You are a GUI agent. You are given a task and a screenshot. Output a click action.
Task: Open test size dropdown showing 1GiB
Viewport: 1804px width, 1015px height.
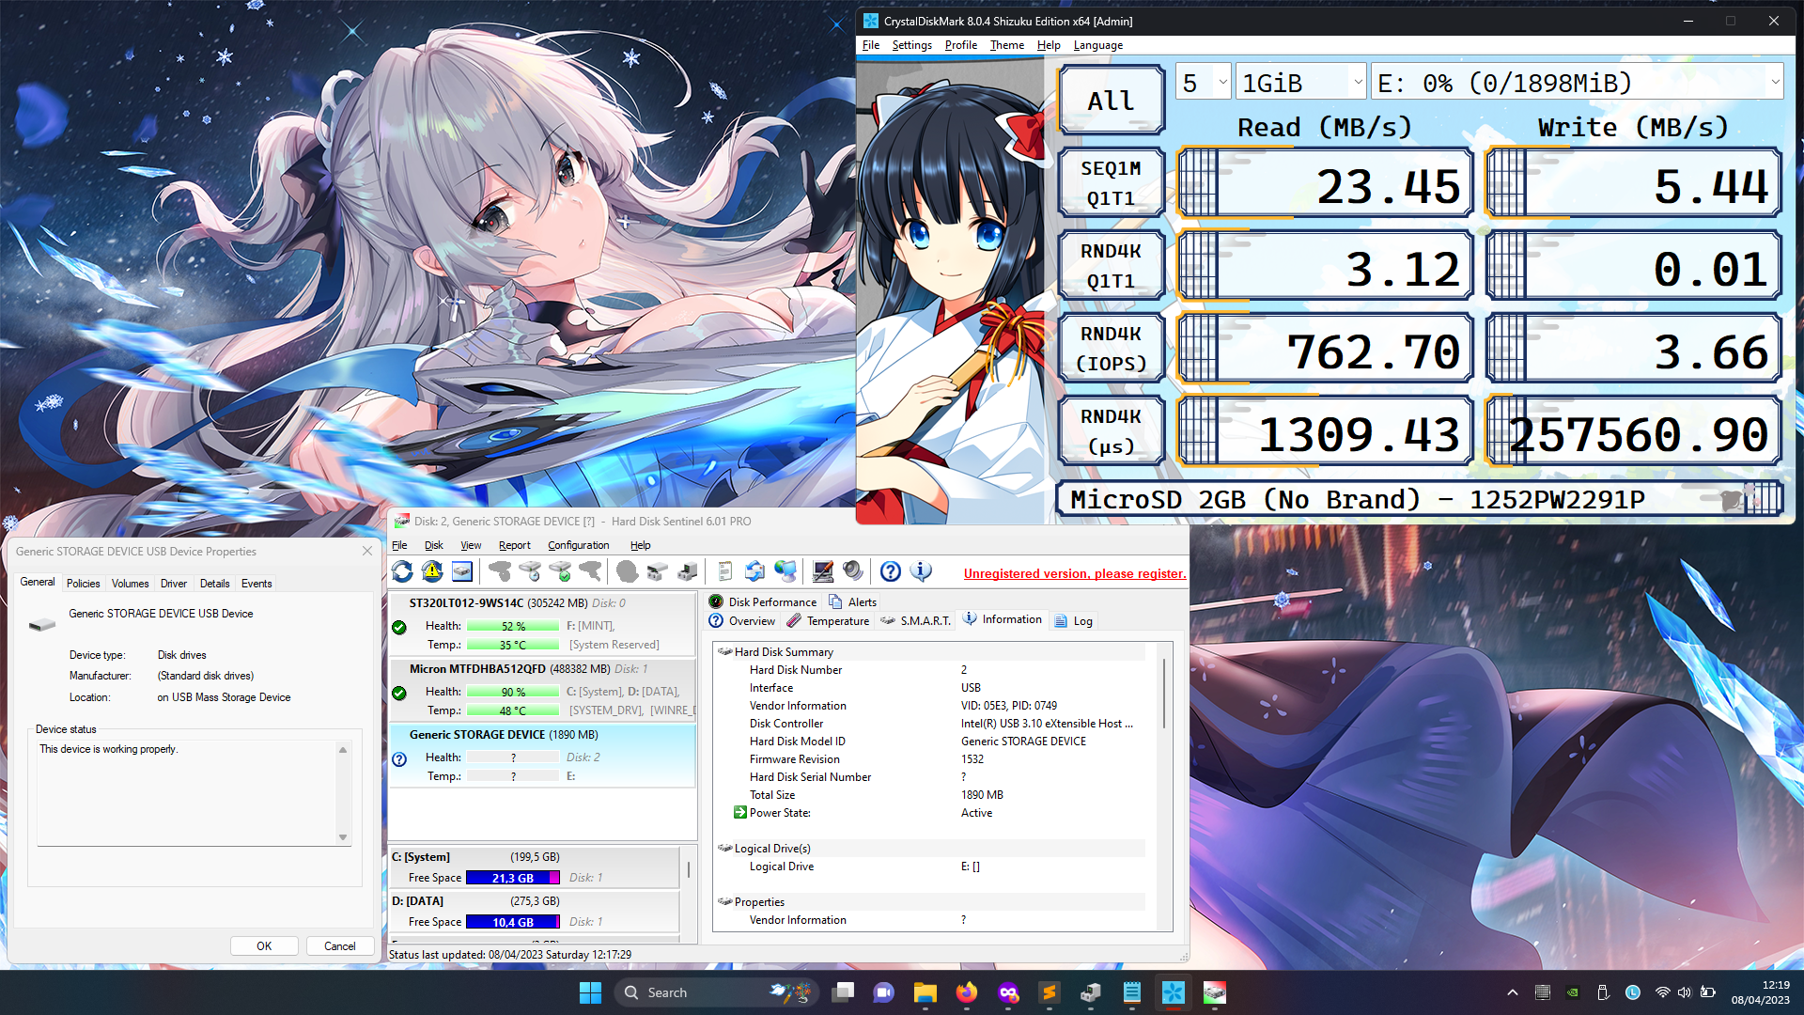click(x=1301, y=83)
